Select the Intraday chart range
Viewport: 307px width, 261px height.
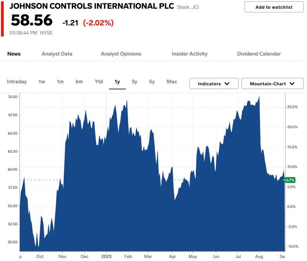tap(17, 82)
